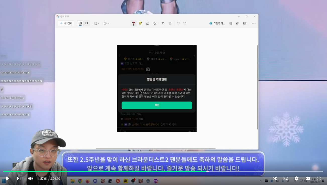Open the three-dot See more menu
The width and height of the screenshot is (327, 185).
[254, 23]
